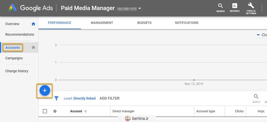Click the gray home icon beside Accounts
Image resolution: width=267 pixels, height=122 pixels.
coord(33,47)
